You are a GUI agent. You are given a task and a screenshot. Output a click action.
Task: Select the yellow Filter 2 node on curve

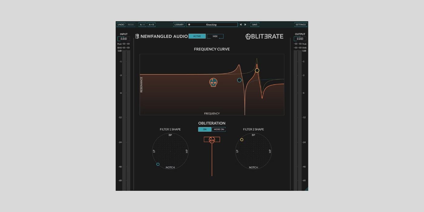click(257, 71)
